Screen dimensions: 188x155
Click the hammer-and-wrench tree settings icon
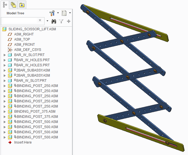(x=52, y=13)
